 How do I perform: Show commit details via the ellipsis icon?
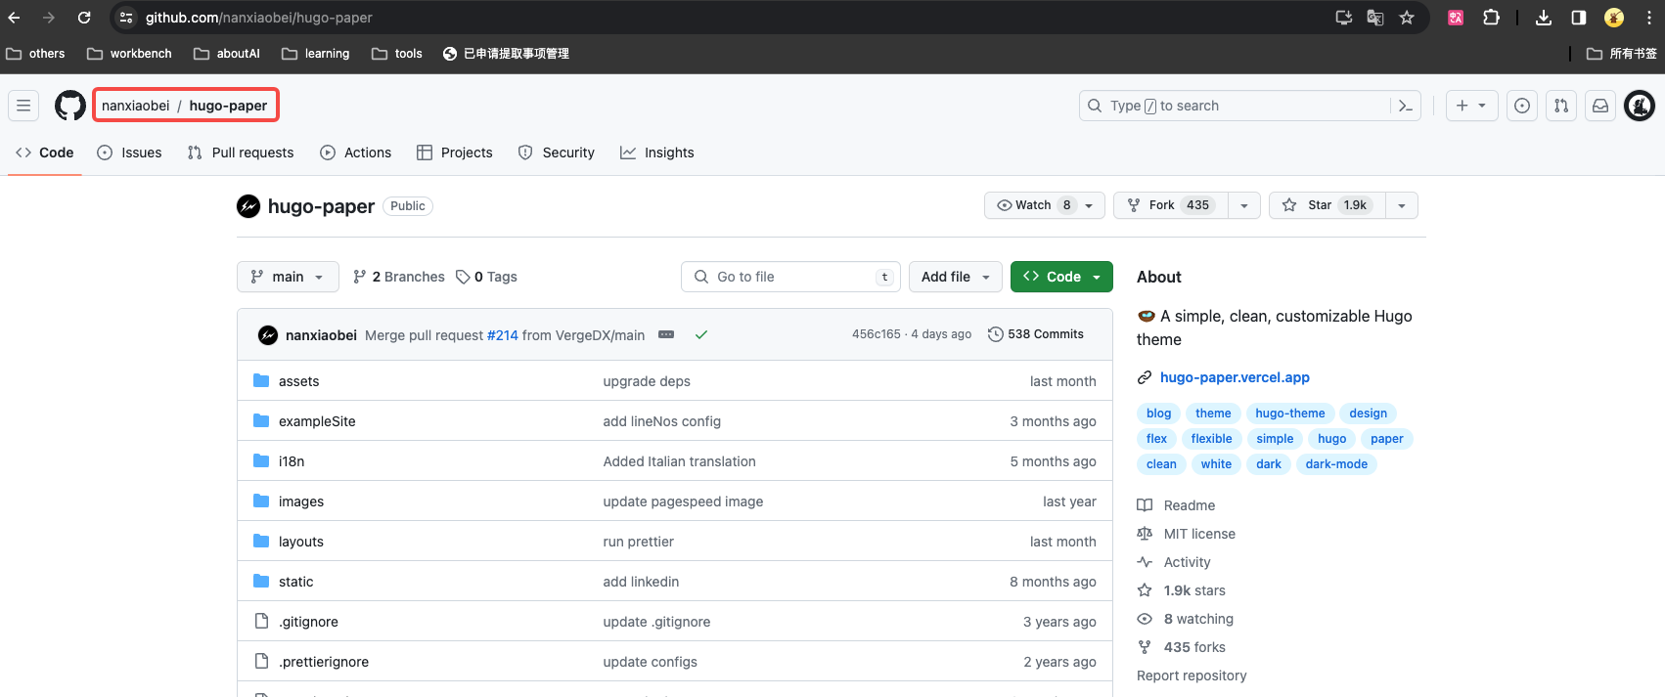point(666,334)
